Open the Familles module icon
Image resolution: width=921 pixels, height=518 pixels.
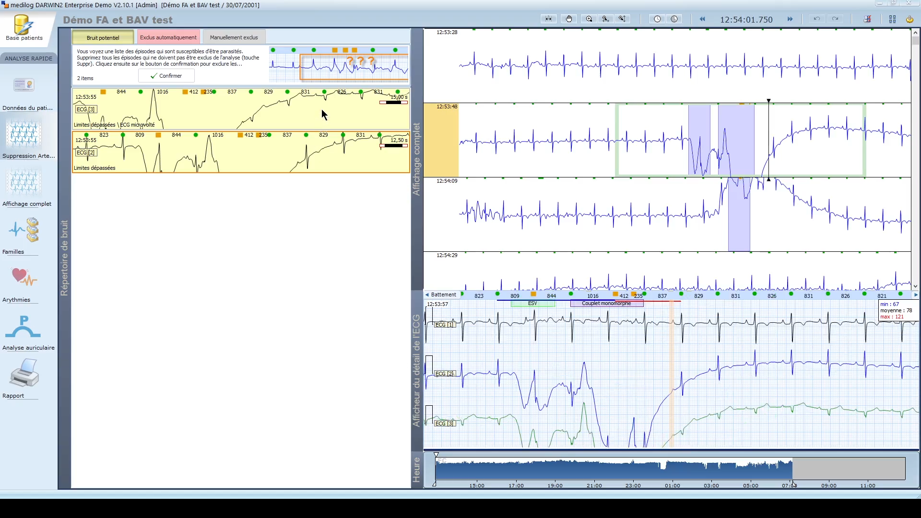coord(24,230)
